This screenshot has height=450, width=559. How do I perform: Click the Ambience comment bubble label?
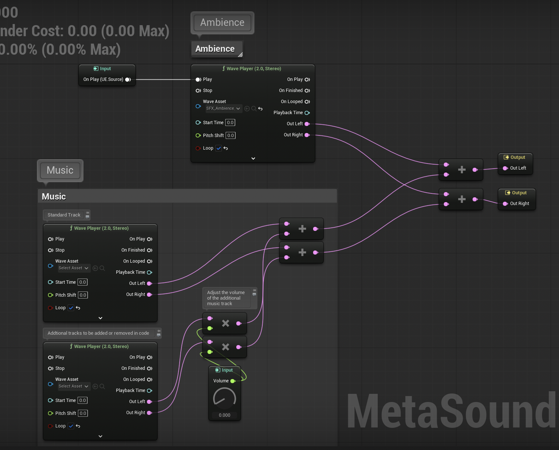(x=222, y=23)
